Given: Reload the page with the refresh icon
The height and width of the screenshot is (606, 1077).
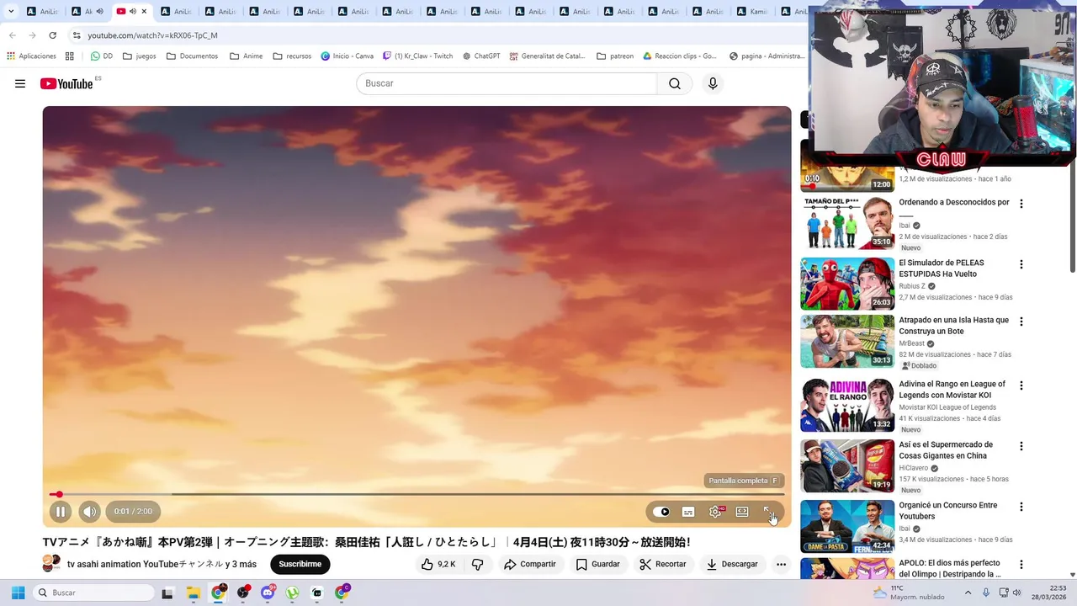Looking at the screenshot, I should pyautogui.click(x=52, y=35).
